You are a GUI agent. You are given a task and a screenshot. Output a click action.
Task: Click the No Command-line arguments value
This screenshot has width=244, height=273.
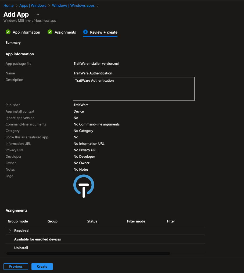[x=96, y=124]
